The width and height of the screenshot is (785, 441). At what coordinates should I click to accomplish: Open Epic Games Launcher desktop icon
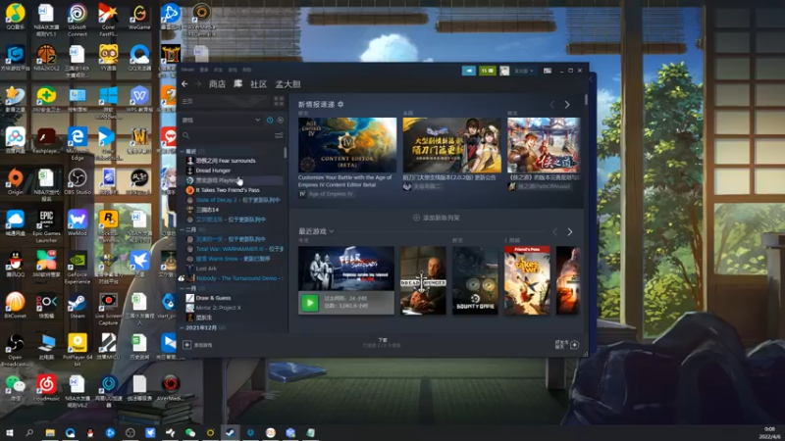pos(46,226)
